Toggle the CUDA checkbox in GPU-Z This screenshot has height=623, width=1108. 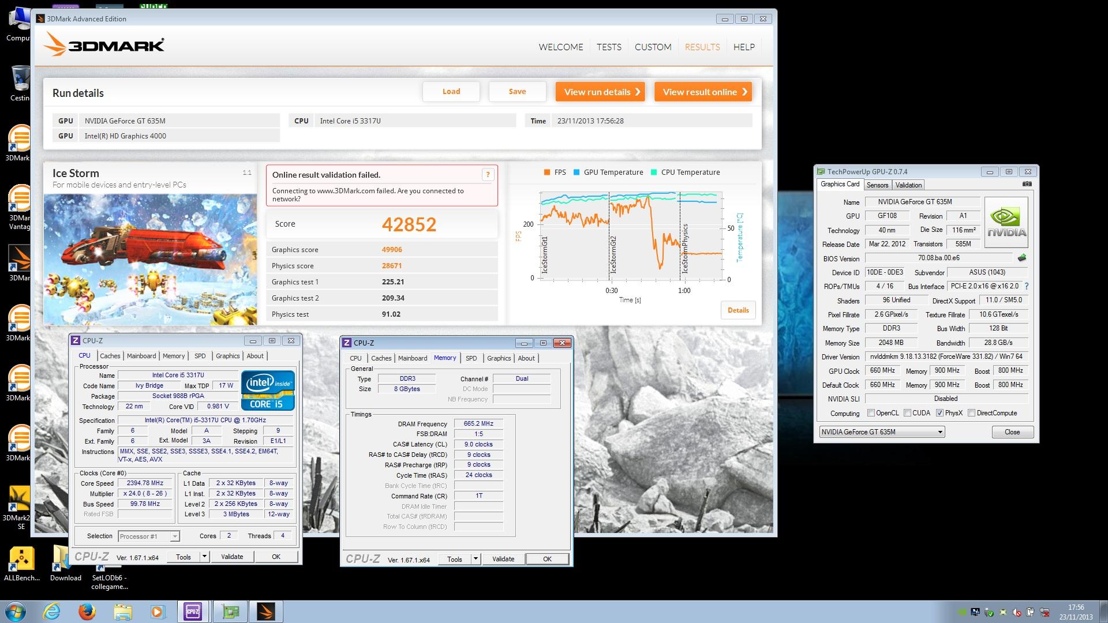tap(907, 413)
